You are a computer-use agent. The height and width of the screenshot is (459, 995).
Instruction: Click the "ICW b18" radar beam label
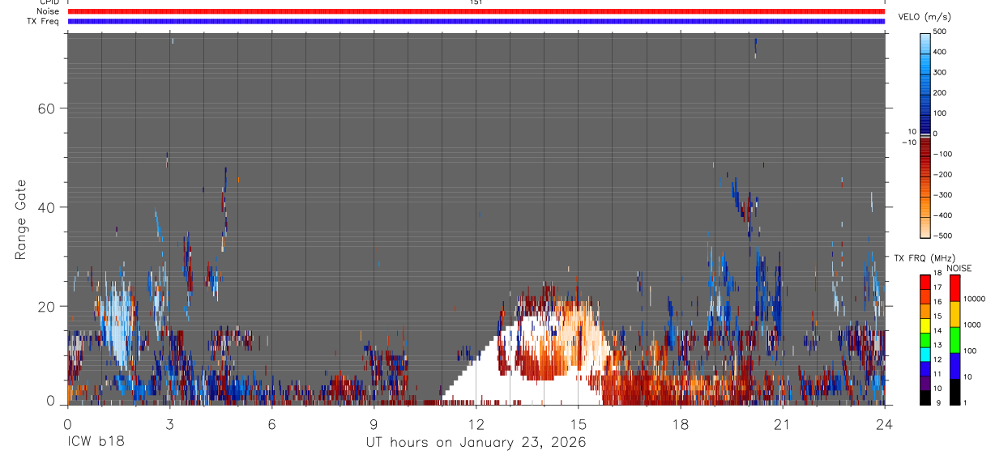(96, 443)
